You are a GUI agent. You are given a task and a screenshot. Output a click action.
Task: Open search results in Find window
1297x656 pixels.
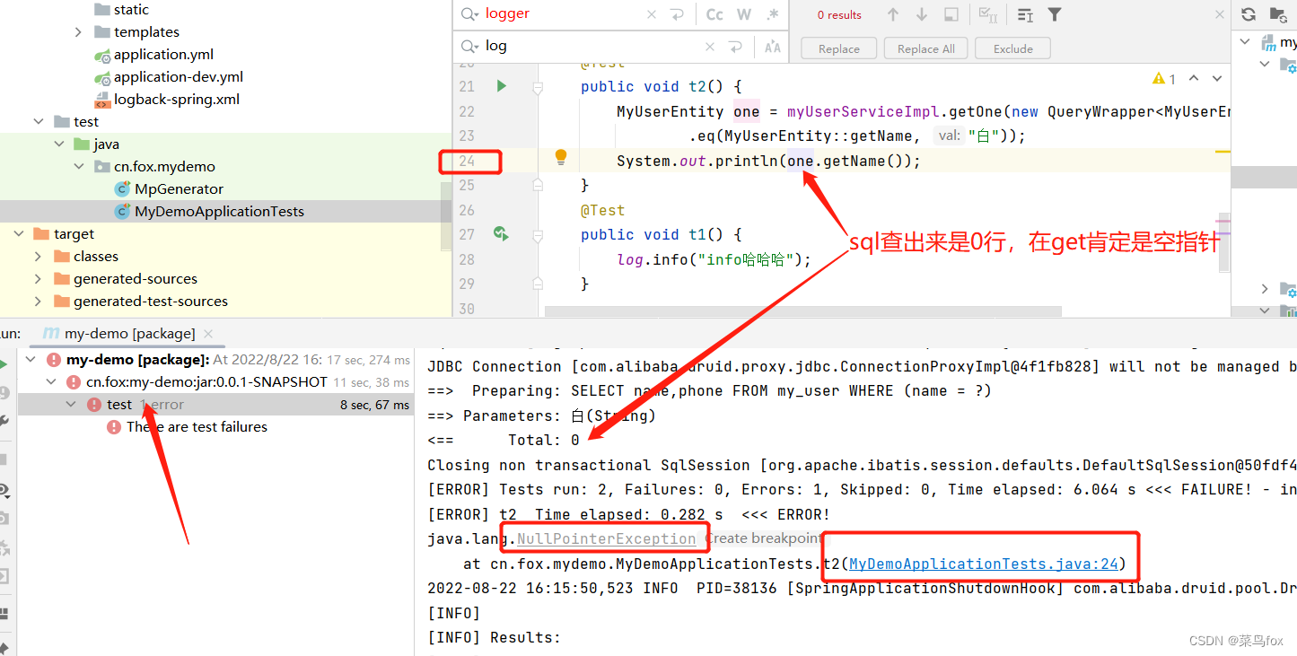coord(1025,14)
